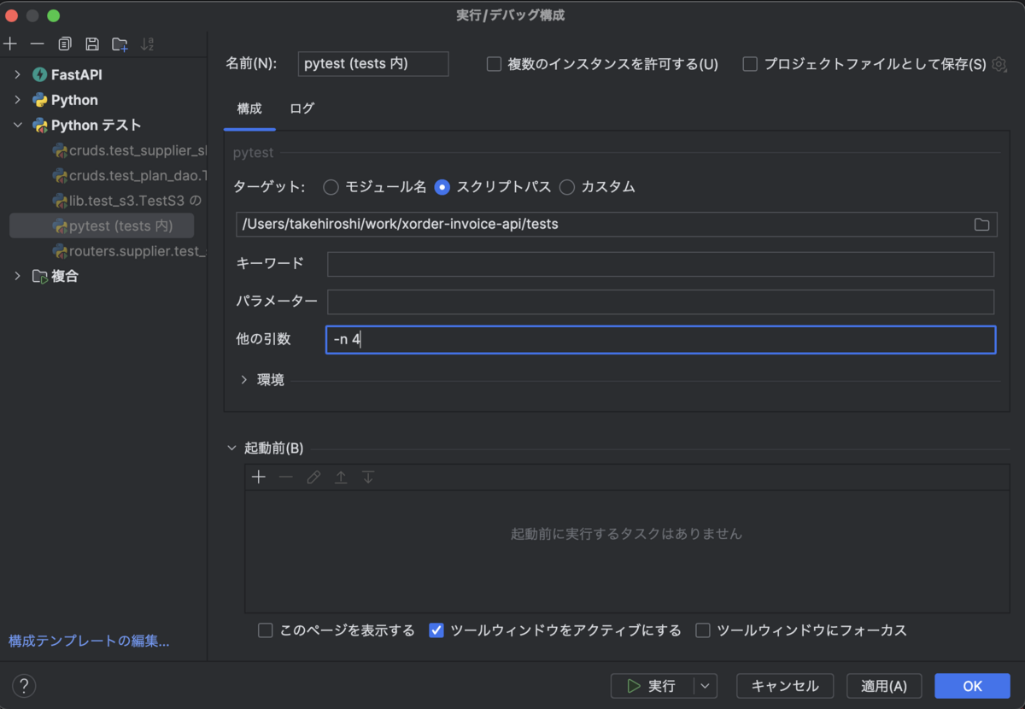Select pytest (tests 内) configuration in tree

102,226
